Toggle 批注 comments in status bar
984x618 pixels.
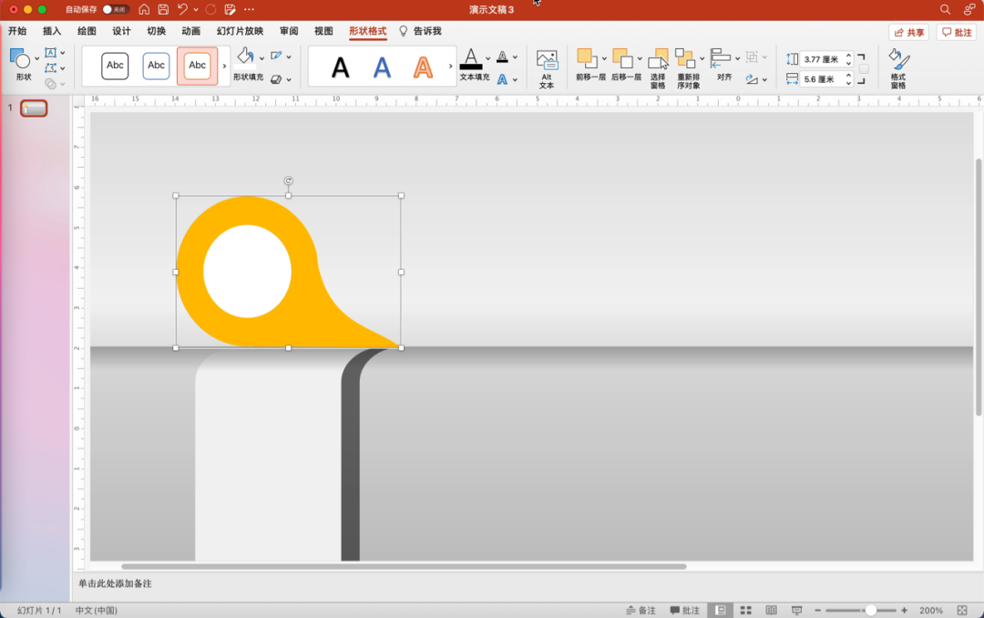[x=684, y=611]
